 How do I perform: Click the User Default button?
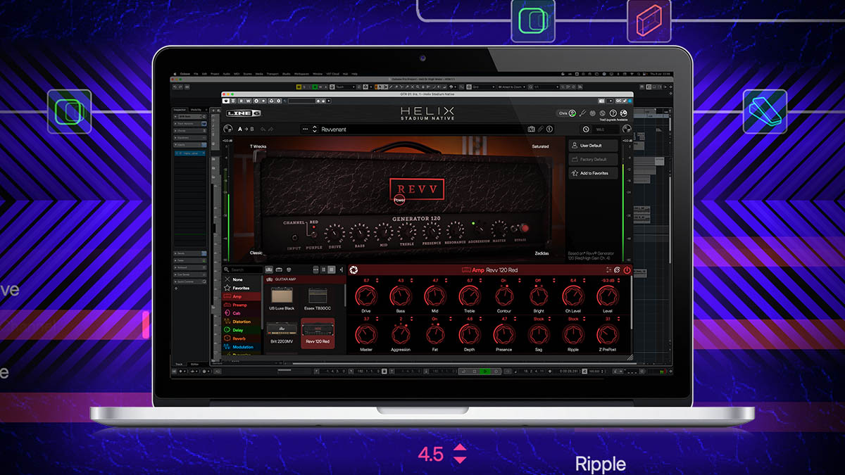(x=594, y=146)
